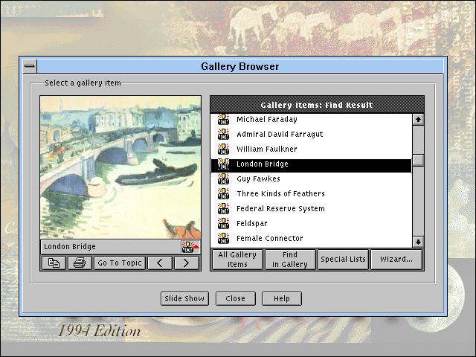Open Help for Gallery Browser
Image resolution: width=476 pixels, height=357 pixels.
(282, 299)
